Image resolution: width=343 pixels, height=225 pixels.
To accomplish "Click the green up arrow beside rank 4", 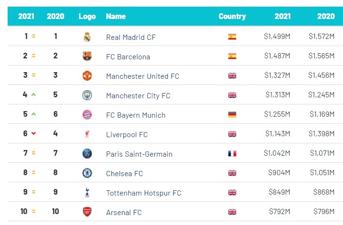I will tap(33, 94).
